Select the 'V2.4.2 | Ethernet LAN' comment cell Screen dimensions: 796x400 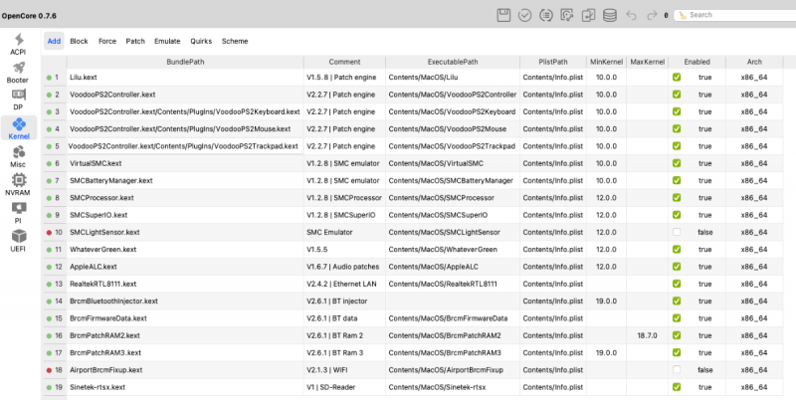tap(344, 284)
